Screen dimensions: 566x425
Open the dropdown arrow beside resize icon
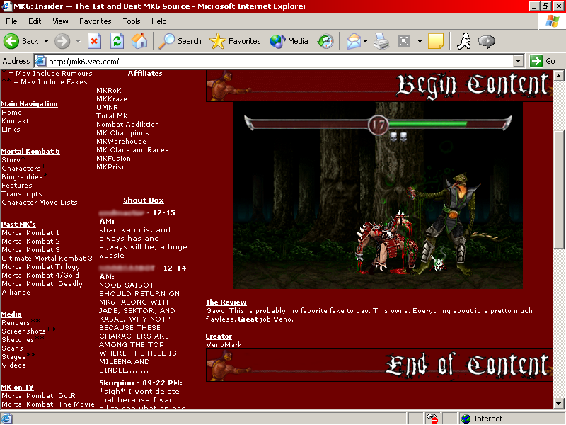(x=420, y=42)
